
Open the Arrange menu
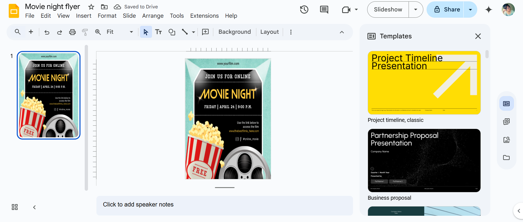(153, 16)
